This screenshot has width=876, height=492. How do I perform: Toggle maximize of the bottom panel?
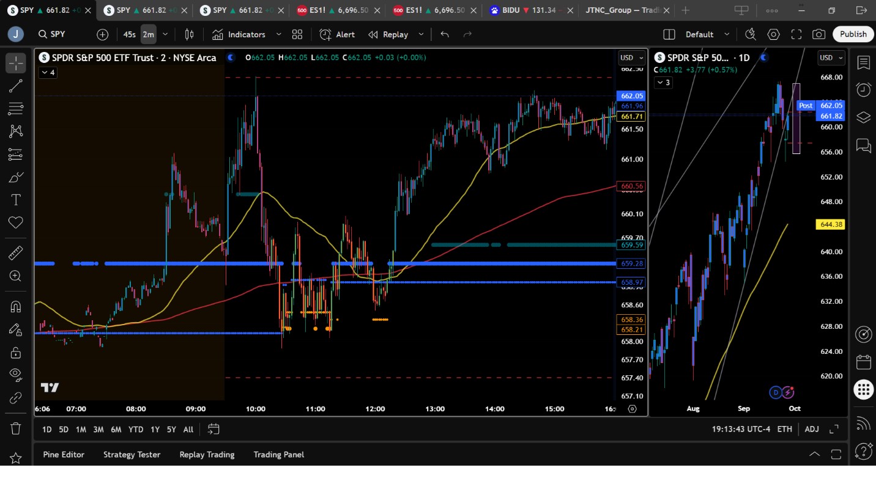(x=836, y=454)
